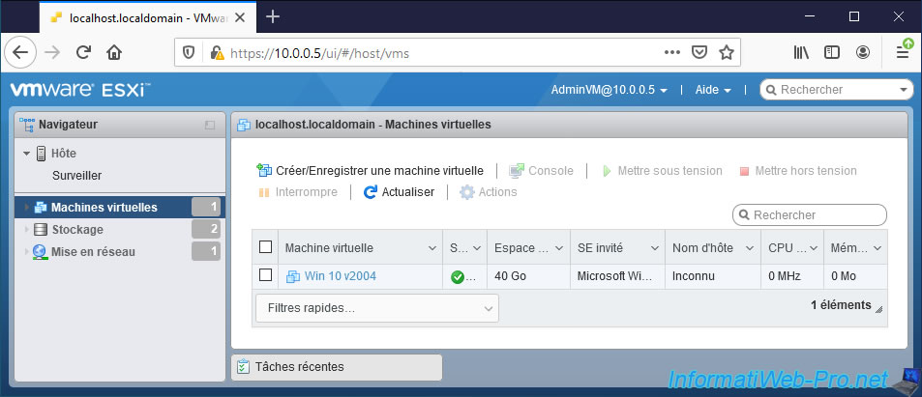Screen dimensions: 922x397
Task: Click the green status checkmark for Win 10 v2004
Action: click(458, 276)
